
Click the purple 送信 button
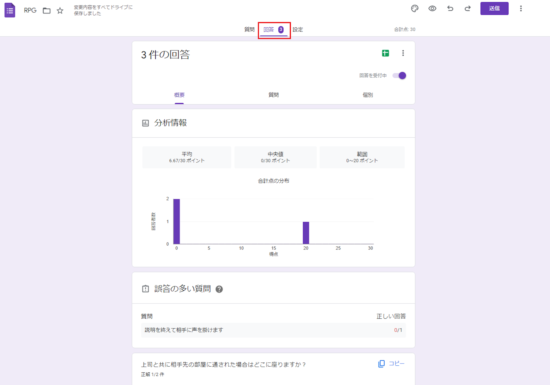click(494, 9)
